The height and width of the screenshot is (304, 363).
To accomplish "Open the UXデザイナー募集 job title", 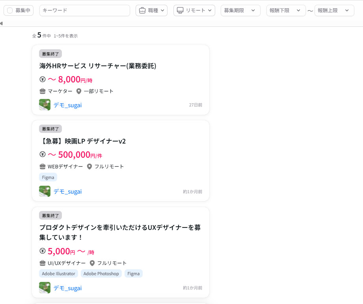I will click(x=120, y=232).
